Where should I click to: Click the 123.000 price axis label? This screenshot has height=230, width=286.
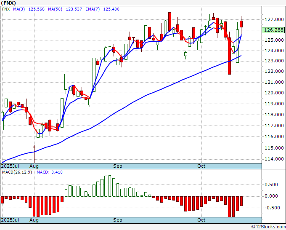coord(274,61)
